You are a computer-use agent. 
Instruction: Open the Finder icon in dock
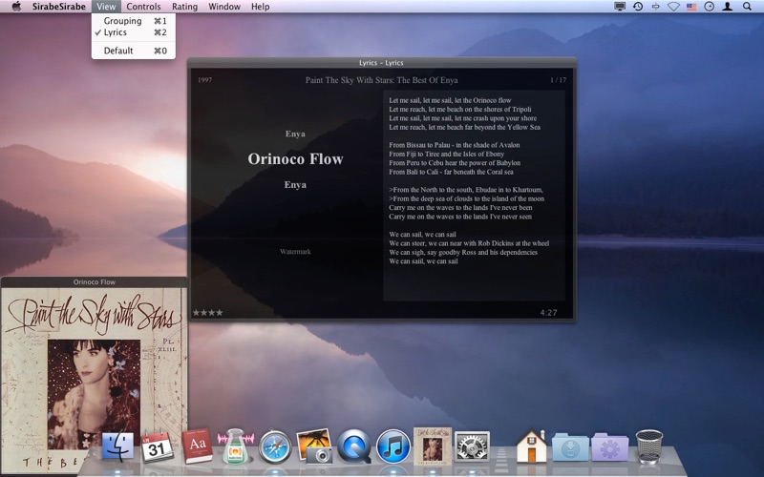click(117, 446)
